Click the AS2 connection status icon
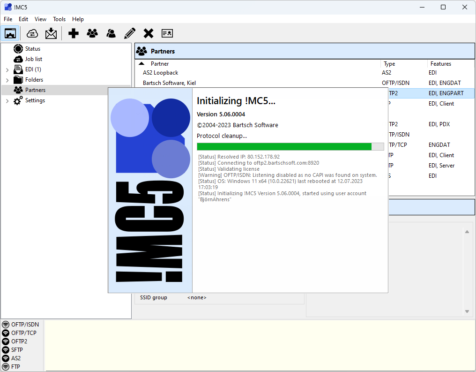This screenshot has width=476, height=372. coord(6,358)
